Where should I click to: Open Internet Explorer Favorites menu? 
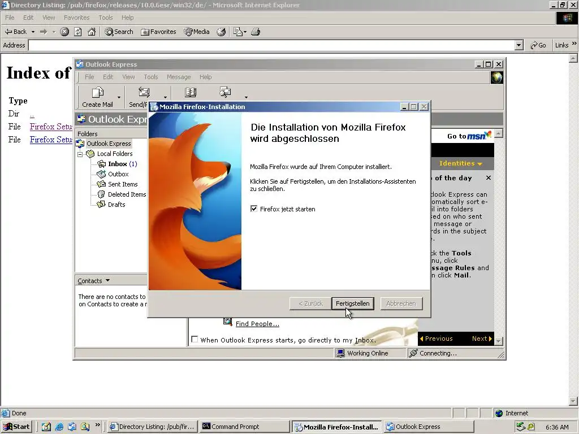point(76,18)
